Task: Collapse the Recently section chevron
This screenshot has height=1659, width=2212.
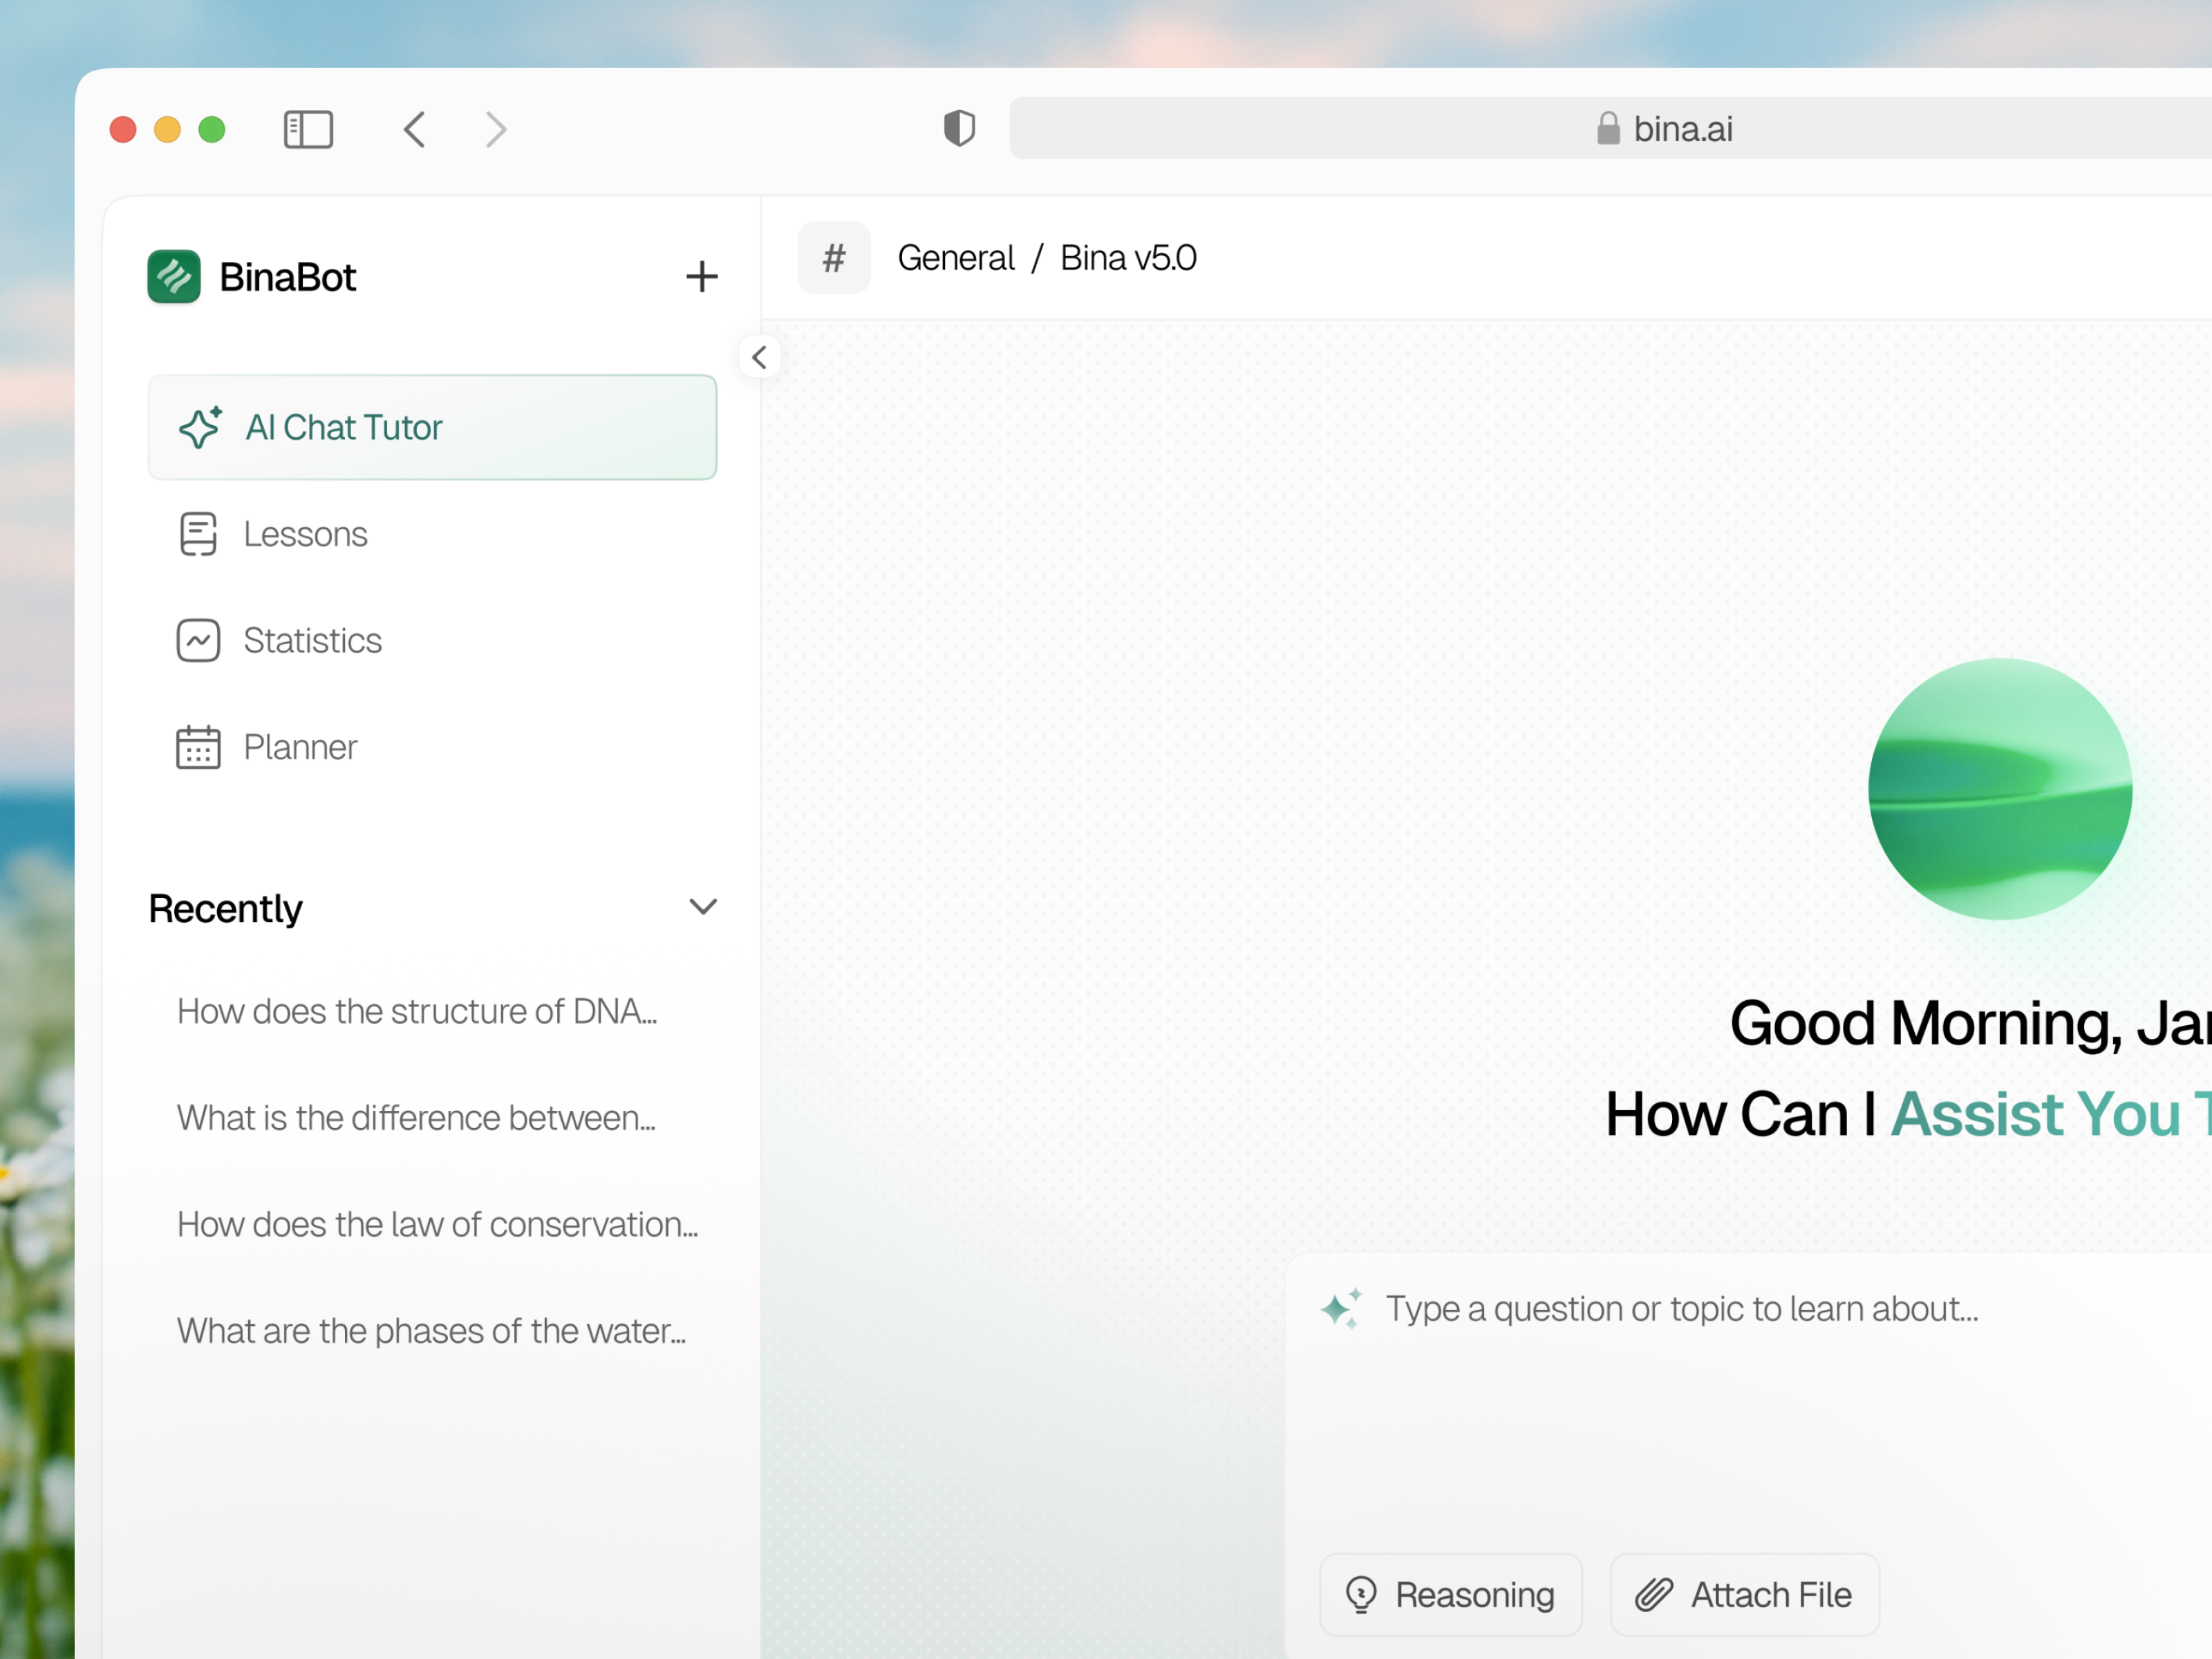Action: tap(703, 907)
